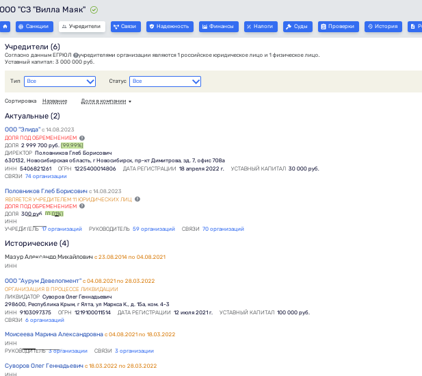
Task: Go to the Проверки tab
Action: [x=339, y=27]
